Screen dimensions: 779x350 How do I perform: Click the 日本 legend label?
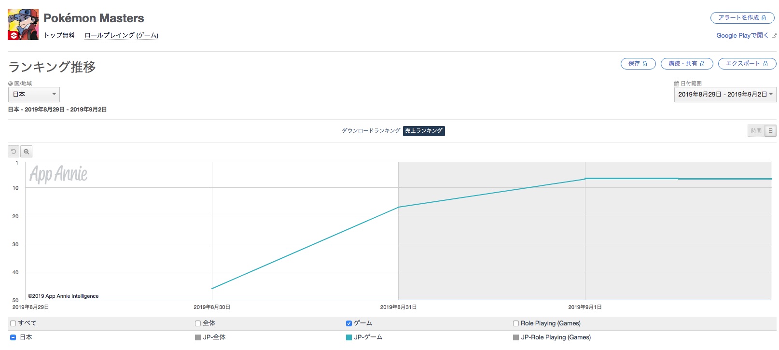point(26,337)
